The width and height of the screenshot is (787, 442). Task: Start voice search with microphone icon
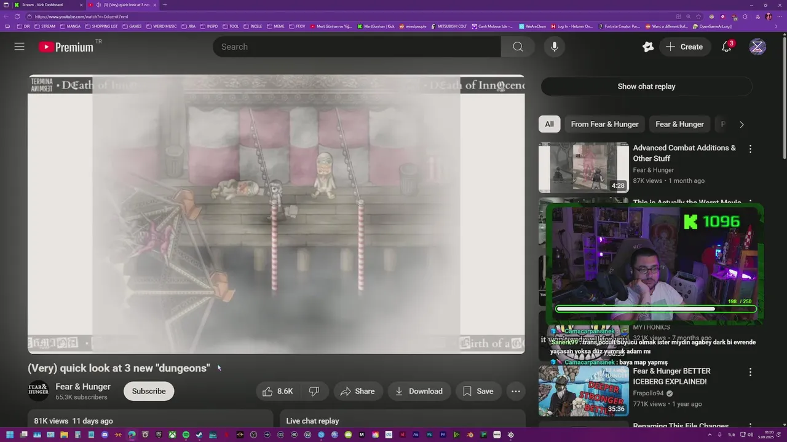point(555,47)
